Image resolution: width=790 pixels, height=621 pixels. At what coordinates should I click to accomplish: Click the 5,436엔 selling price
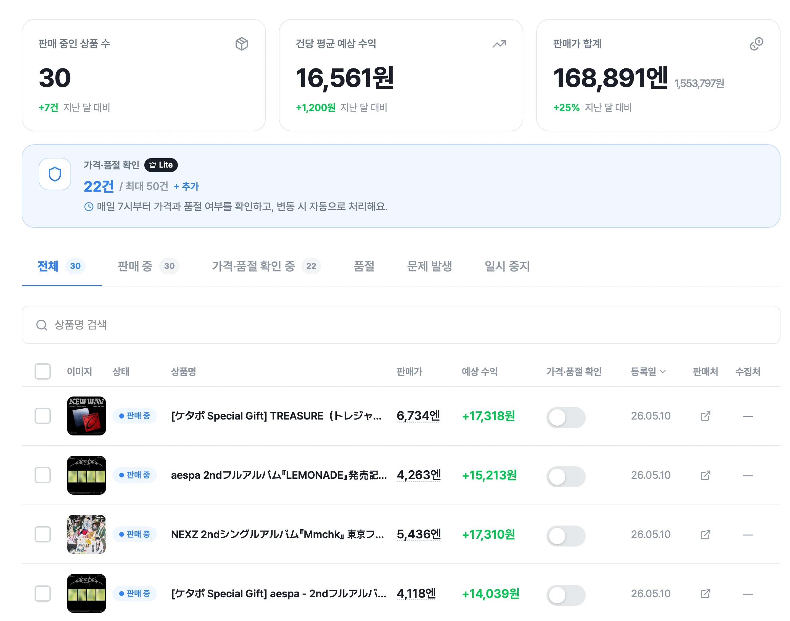pos(419,534)
